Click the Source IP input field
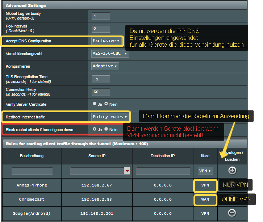Image resolution: width=263 pixels, height=222 pixels. click(x=97, y=171)
